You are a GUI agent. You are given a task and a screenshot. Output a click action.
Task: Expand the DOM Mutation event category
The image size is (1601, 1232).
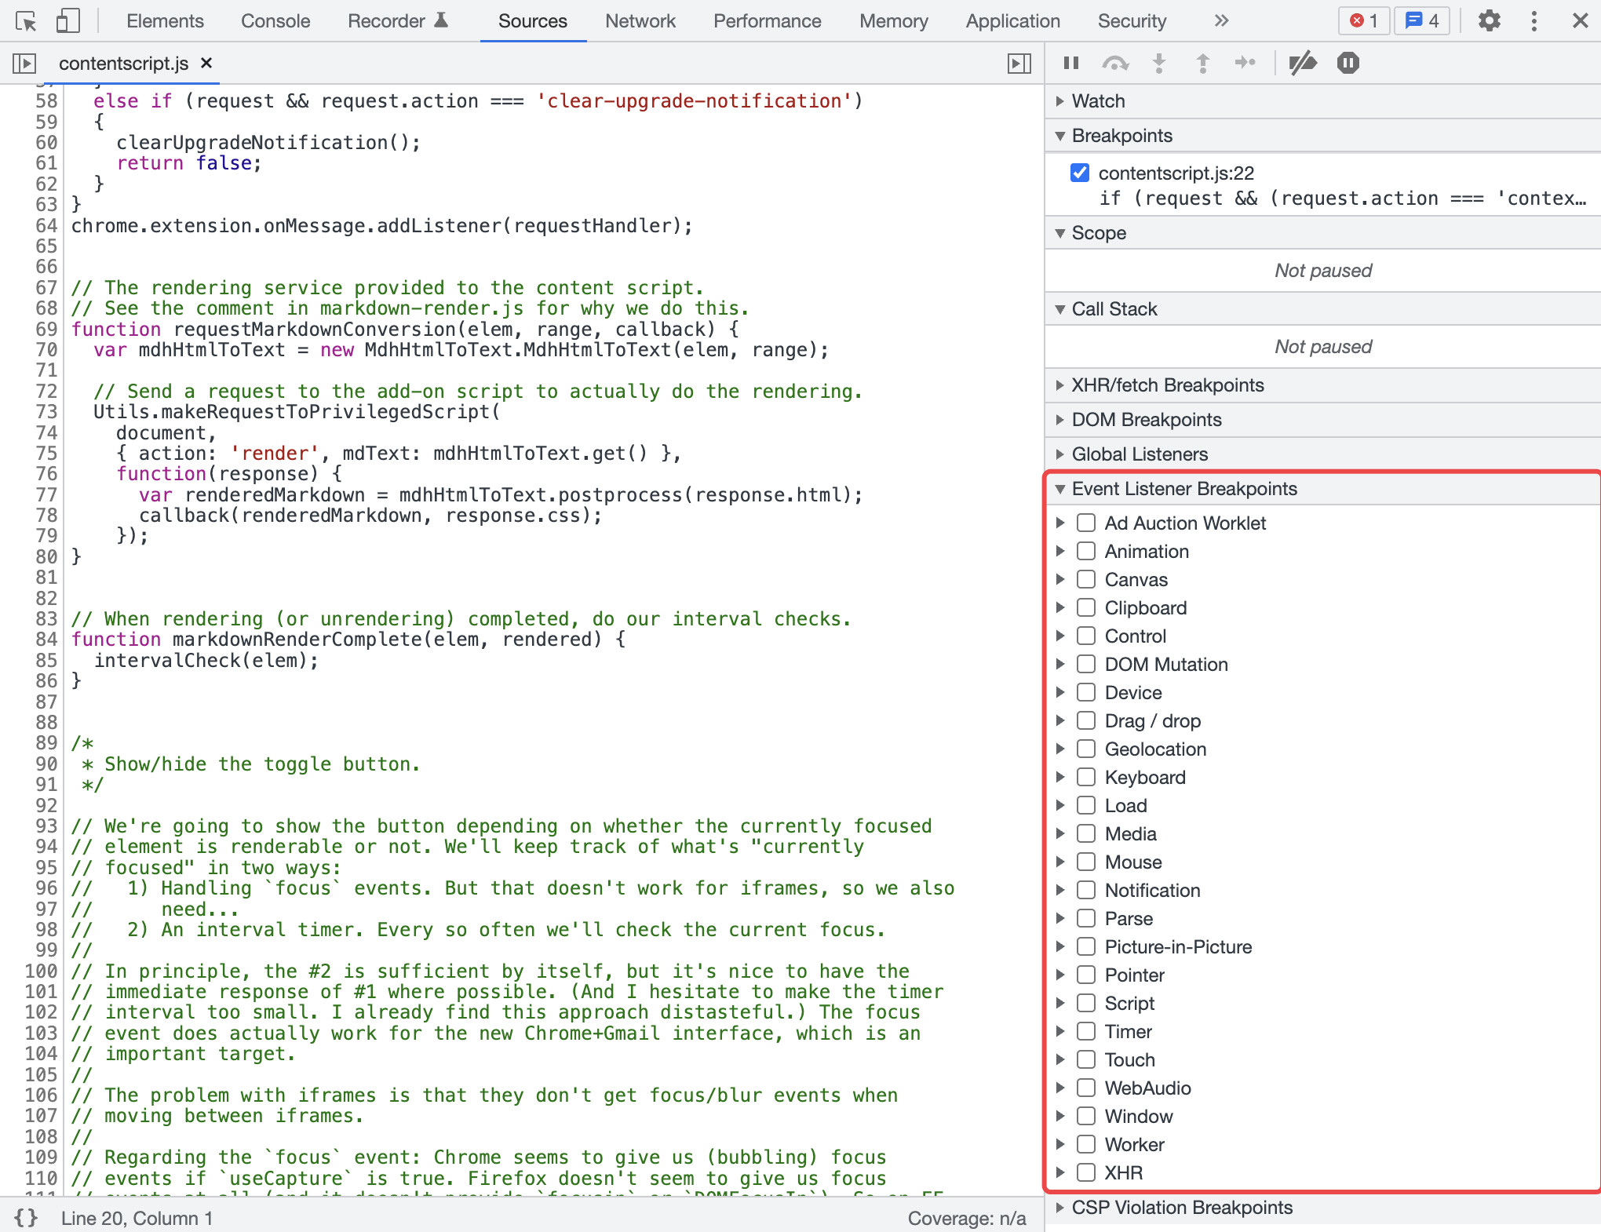(1060, 664)
